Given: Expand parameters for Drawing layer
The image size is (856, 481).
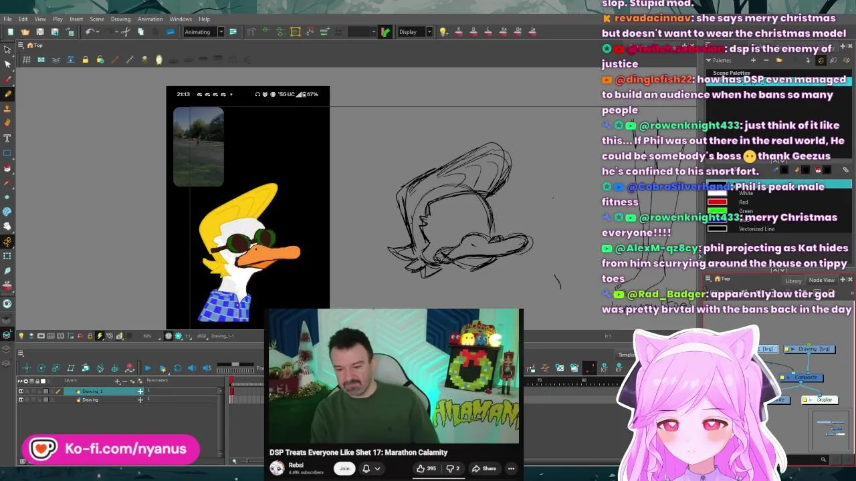Looking at the screenshot, I should [x=140, y=399].
